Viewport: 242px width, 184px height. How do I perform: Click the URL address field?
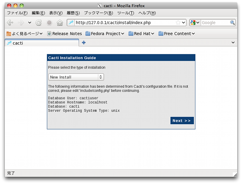pos(123,23)
